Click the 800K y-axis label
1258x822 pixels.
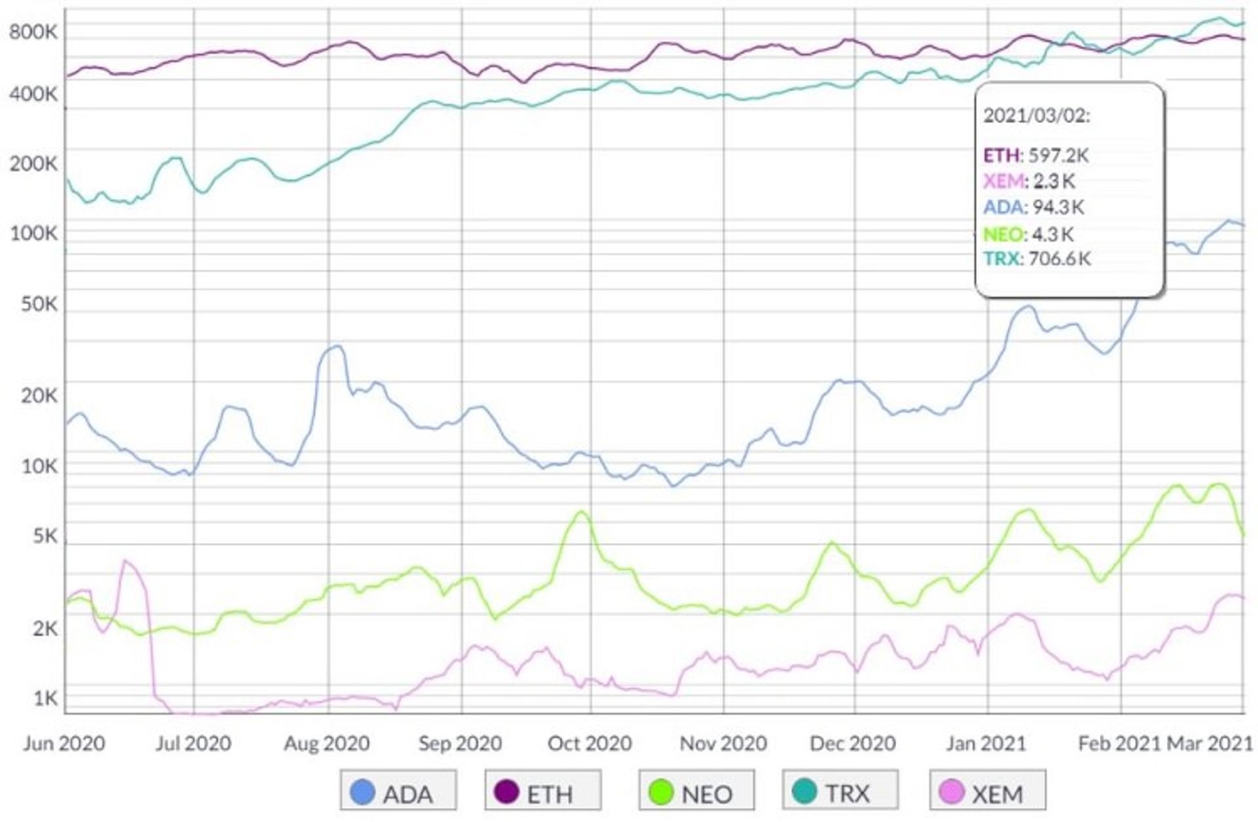pyautogui.click(x=33, y=31)
